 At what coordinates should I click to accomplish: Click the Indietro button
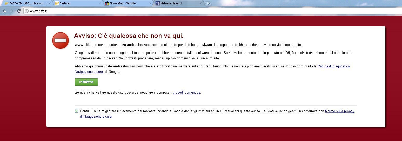(x=86, y=82)
